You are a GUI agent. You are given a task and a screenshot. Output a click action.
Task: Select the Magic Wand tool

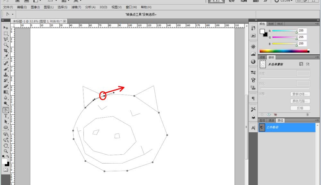pyautogui.click(x=6, y=45)
